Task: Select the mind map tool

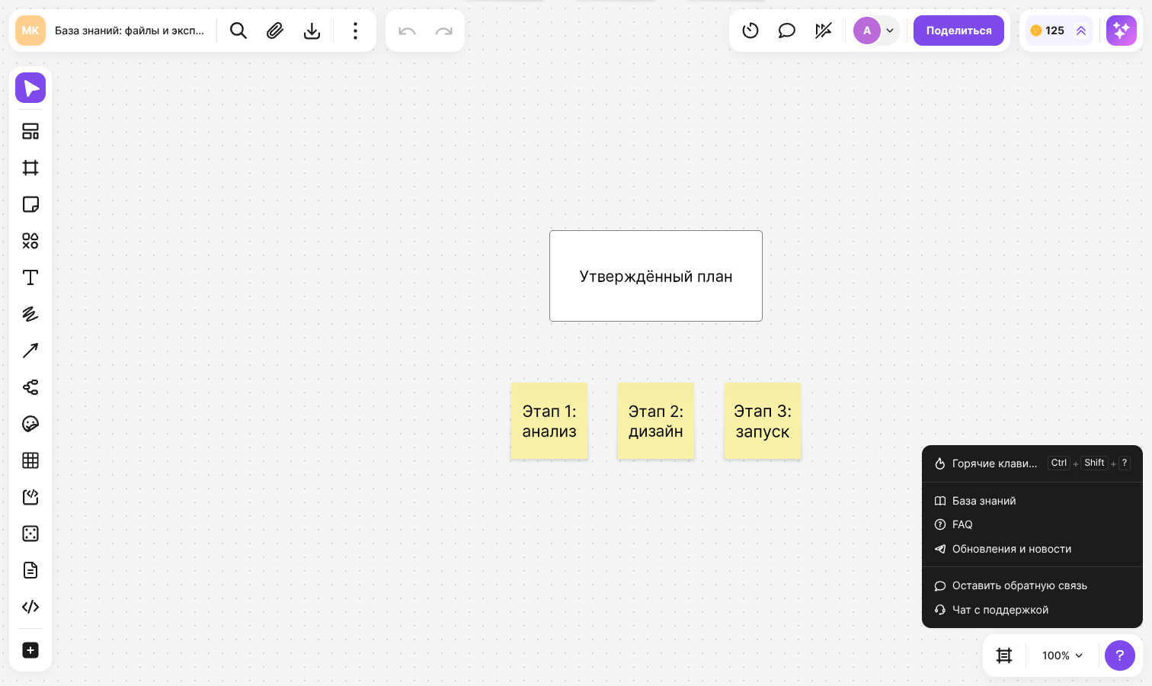Action: pos(30,387)
